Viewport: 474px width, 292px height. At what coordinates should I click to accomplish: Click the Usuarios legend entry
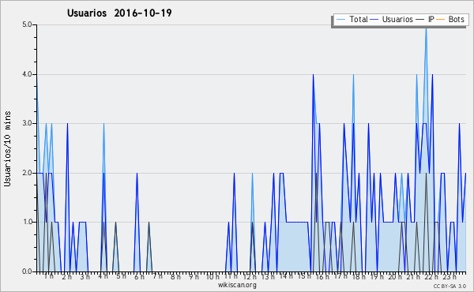tap(392, 20)
